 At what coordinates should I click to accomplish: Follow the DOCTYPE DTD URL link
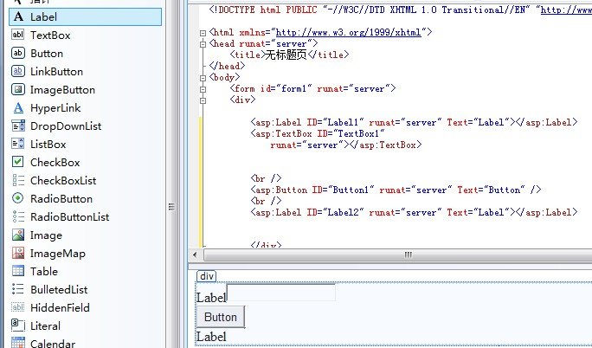[566, 10]
